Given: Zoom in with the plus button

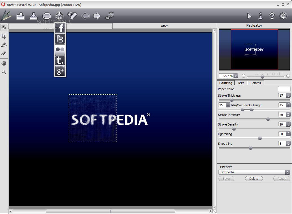Looking at the screenshot, I should (x=288, y=76).
